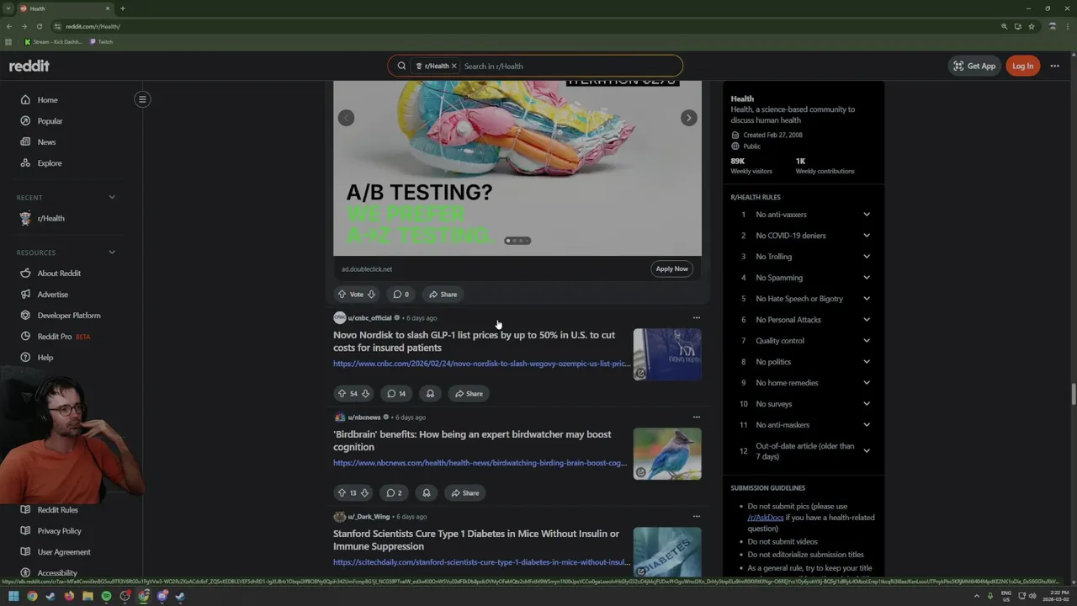
Task: Open Spotify from the taskbar
Action: pos(106,596)
